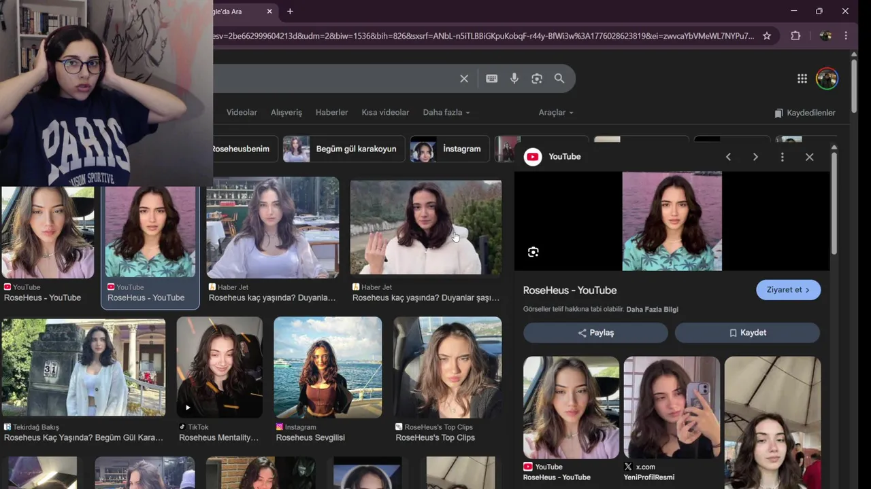
Task: Open RoseHeus's Top Clips thumbnail
Action: [x=447, y=367]
